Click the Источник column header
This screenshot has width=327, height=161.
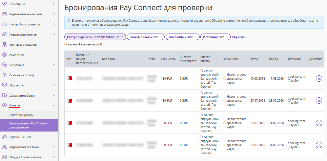(294, 59)
